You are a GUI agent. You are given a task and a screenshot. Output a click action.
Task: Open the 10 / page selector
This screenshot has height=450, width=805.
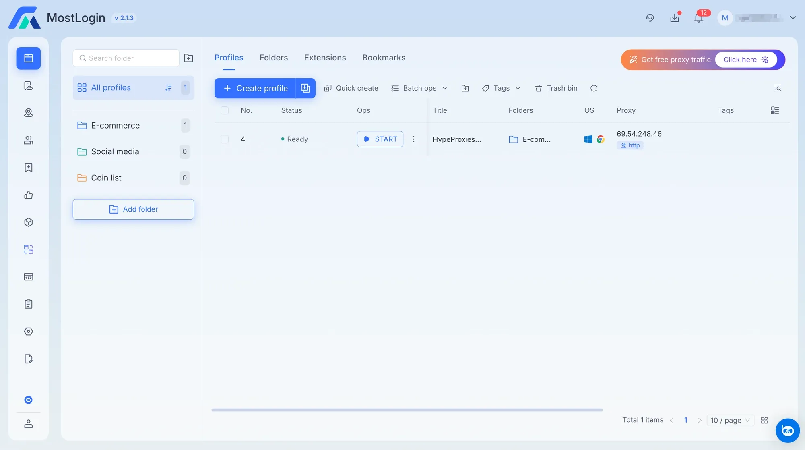[730, 420]
